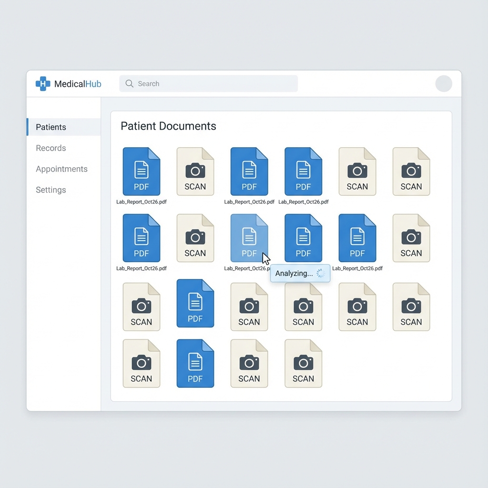Click the search magnifier icon
Viewport: 488px width, 488px height.
point(129,83)
